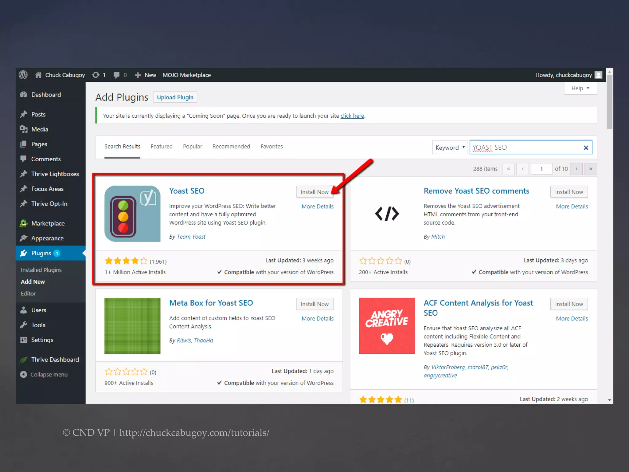Switch to the Recommended tab
629x472 pixels.
point(231,147)
